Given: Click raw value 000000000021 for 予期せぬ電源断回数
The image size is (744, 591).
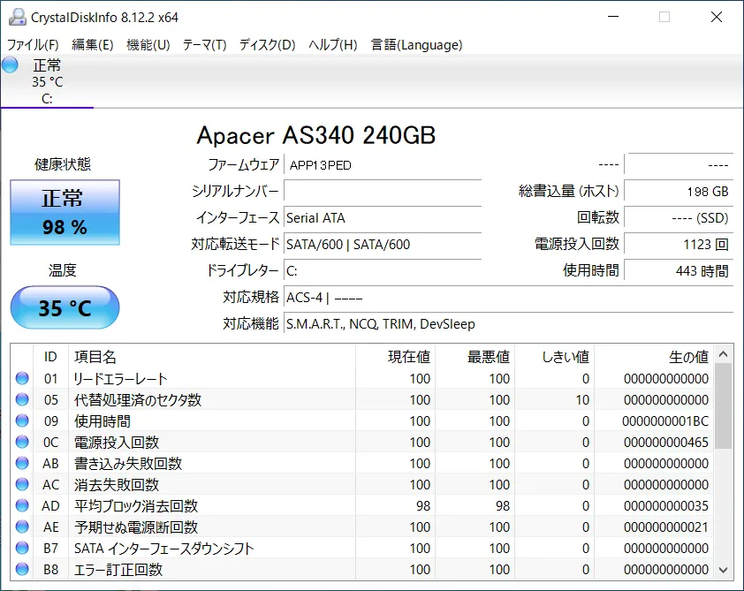Looking at the screenshot, I should (x=665, y=527).
